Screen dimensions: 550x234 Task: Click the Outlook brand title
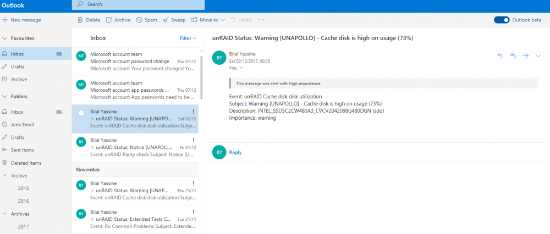[x=13, y=5]
